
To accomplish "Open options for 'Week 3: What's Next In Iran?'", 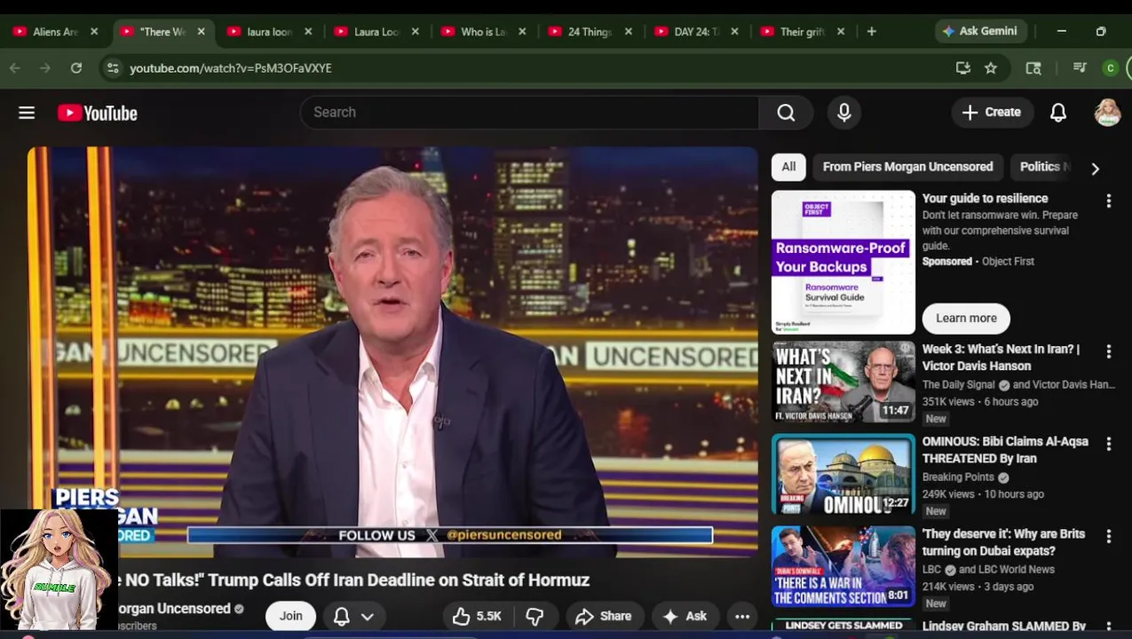I will click(x=1108, y=352).
